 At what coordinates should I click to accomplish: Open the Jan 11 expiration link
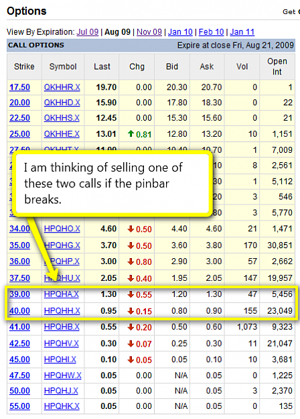[242, 32]
